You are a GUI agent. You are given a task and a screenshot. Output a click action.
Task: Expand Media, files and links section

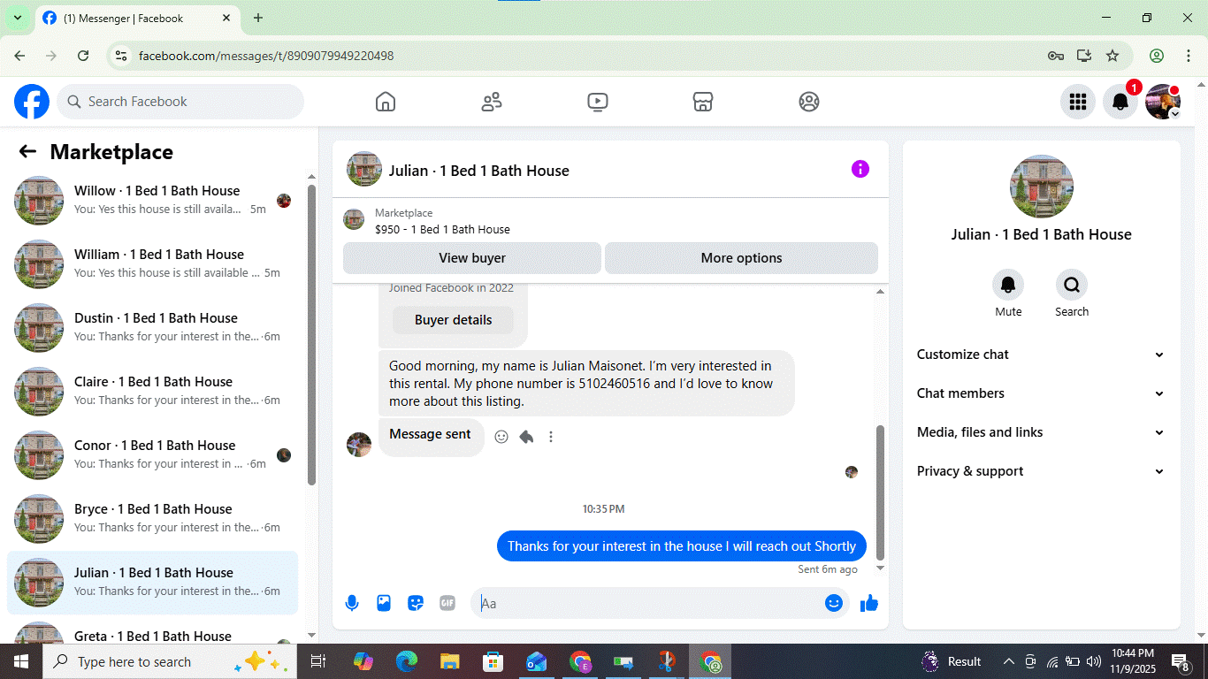pos(1041,432)
